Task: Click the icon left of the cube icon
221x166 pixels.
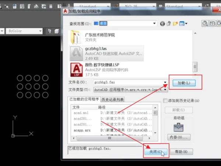Action: (49, 31)
